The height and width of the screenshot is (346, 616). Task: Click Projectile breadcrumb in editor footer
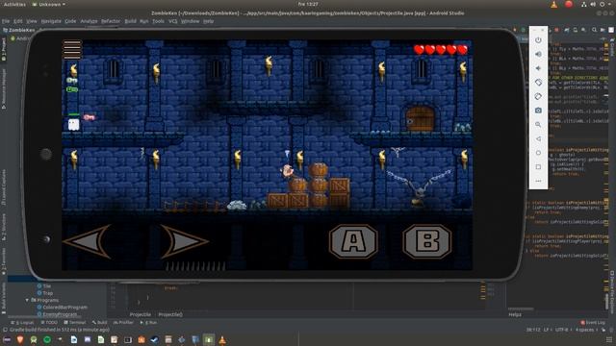click(141, 314)
